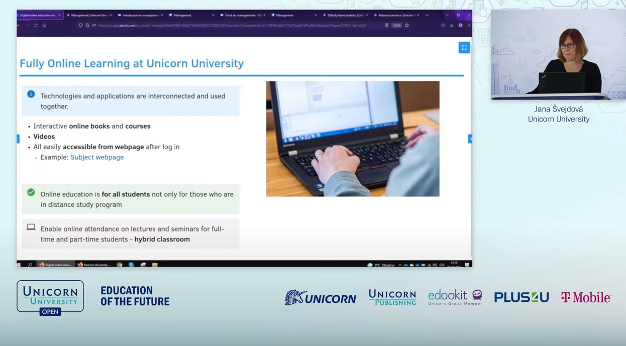Open Digital online education taskbar window

coord(55,264)
